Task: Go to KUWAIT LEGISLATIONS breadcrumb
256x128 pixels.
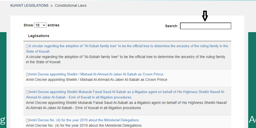Action: 29,5
